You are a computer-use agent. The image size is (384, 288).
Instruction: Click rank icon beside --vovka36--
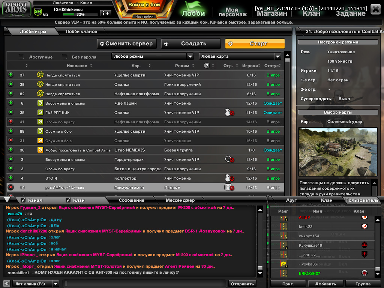(x=283, y=264)
